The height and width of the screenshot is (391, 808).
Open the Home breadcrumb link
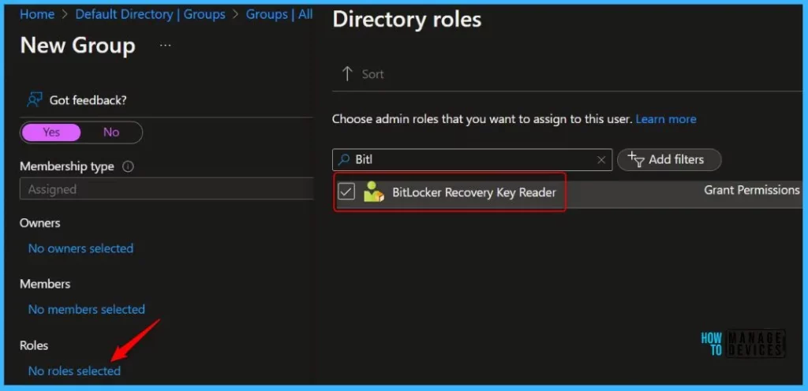pyautogui.click(x=37, y=14)
